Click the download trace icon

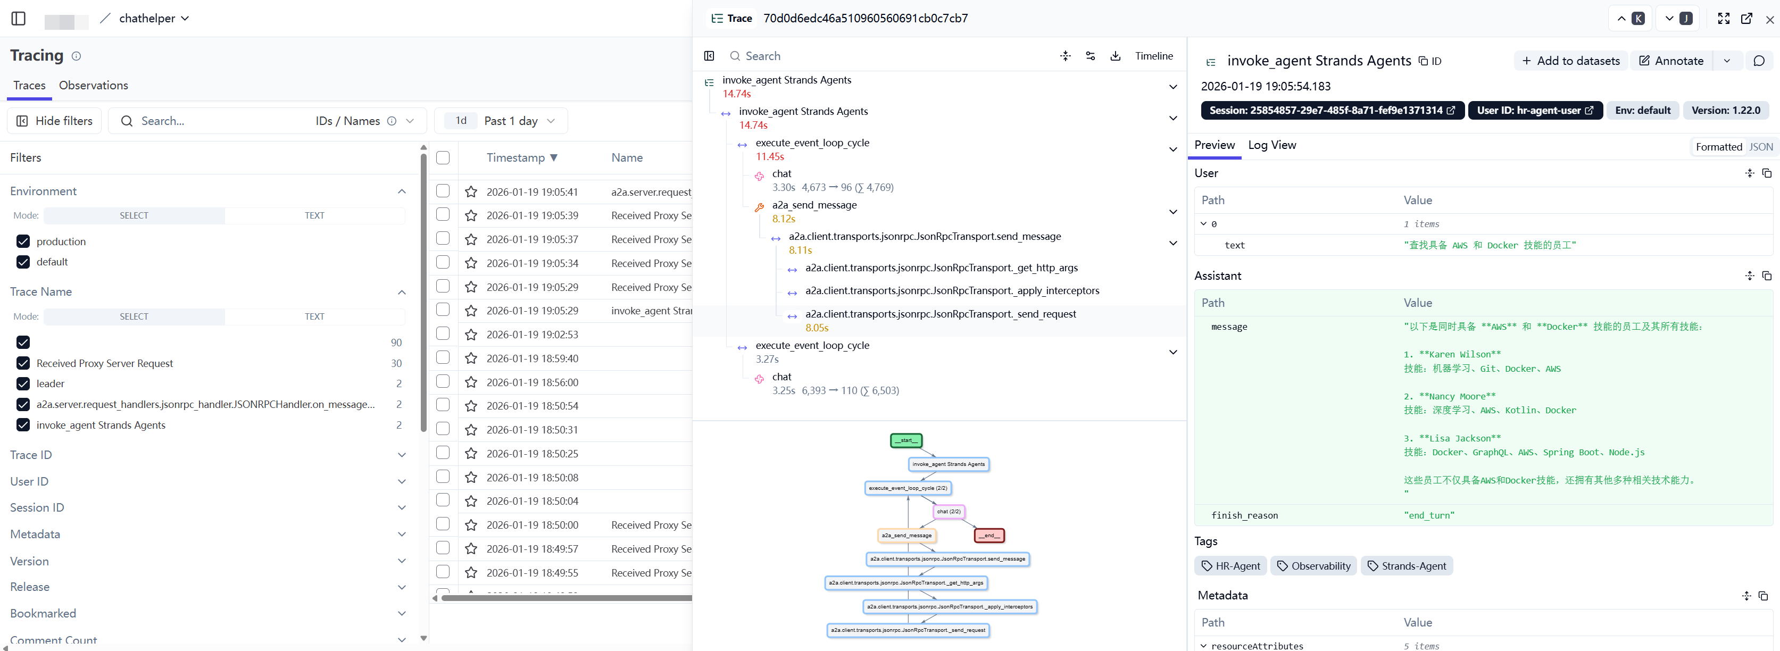[1115, 56]
